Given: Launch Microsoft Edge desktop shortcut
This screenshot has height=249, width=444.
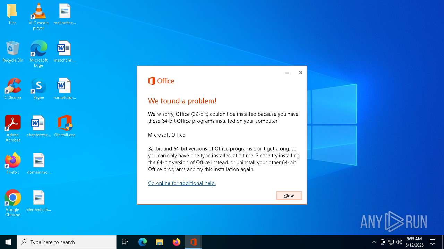Looking at the screenshot, I should 39,54.
